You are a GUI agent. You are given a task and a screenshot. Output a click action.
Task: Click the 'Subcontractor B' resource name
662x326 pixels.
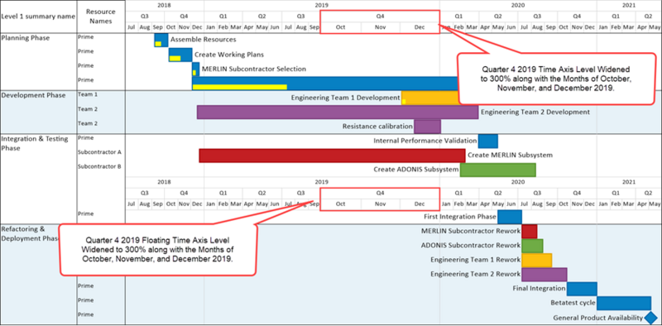coord(99,166)
